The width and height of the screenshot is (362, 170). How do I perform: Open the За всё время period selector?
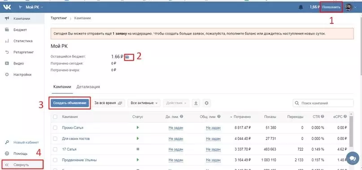click(108, 103)
